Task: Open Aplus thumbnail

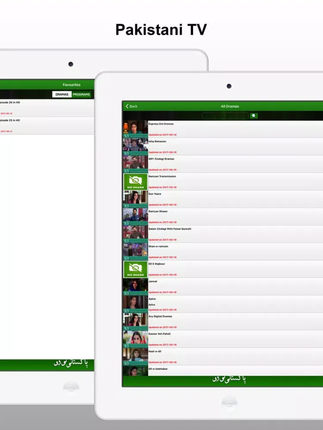Action: click(x=135, y=304)
